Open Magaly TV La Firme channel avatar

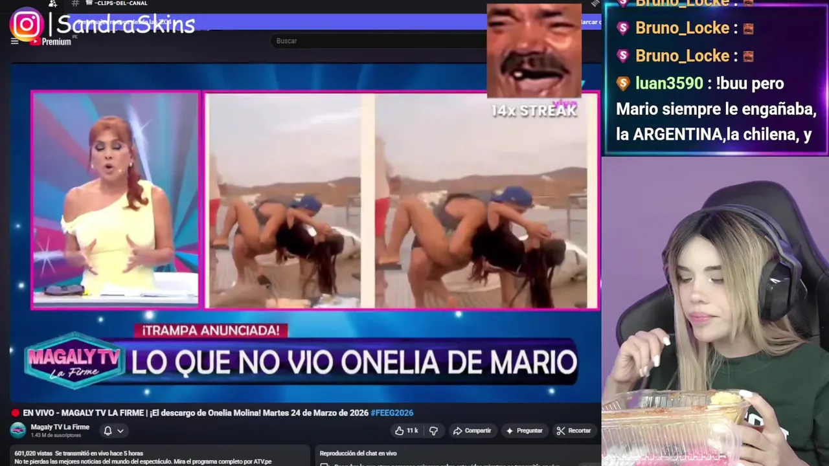click(x=18, y=430)
